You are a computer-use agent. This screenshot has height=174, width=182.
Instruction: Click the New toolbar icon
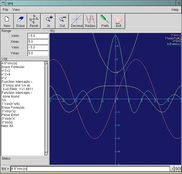pyautogui.click(x=7, y=21)
